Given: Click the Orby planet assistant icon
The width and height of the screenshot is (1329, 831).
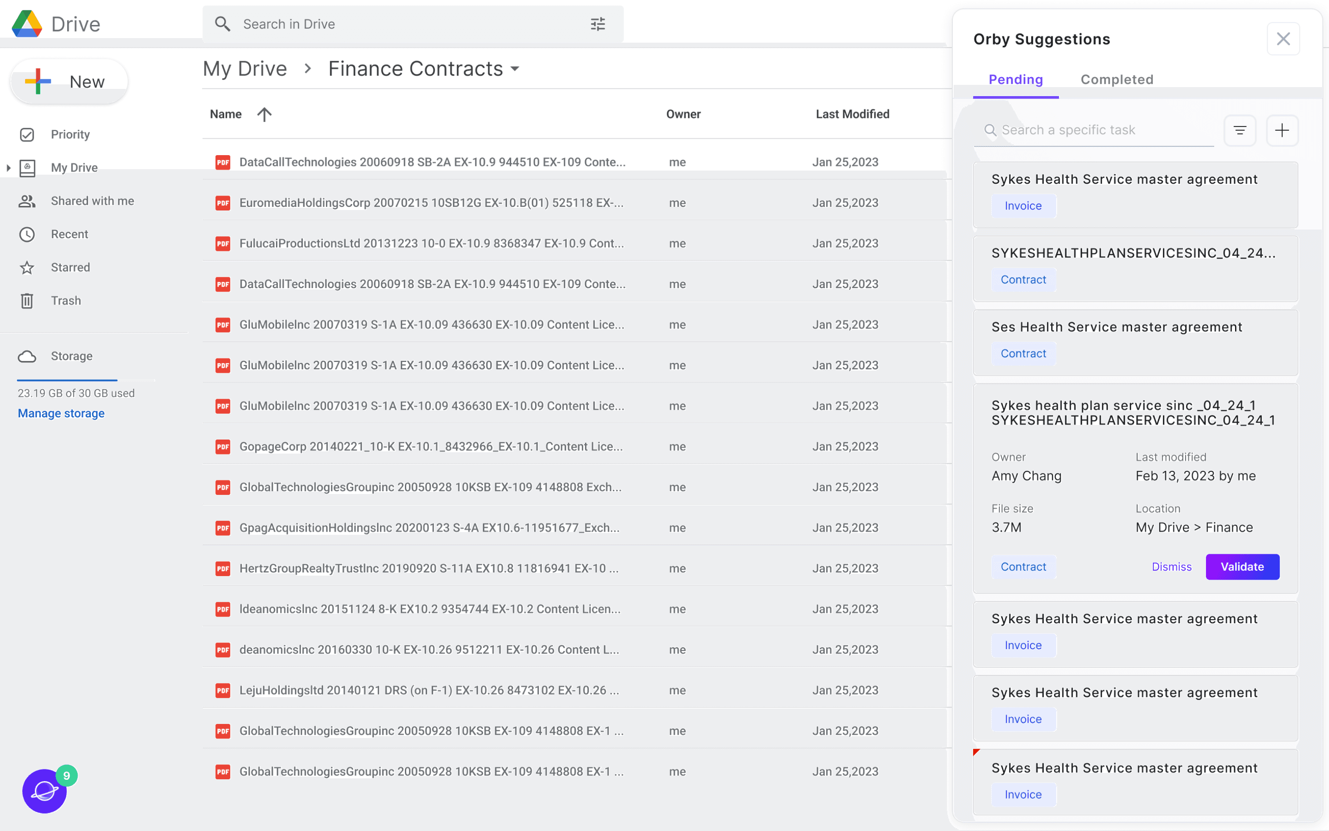Looking at the screenshot, I should [x=44, y=791].
